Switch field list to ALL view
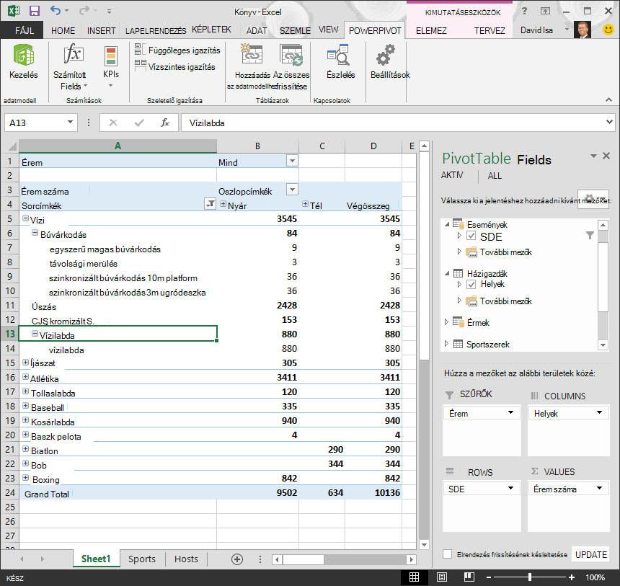The width and height of the screenshot is (620, 586). (495, 176)
